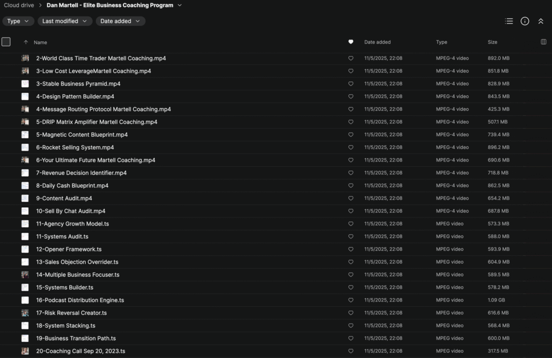Viewport: 552px width, 358px height.
Task: Click the collapse double-chevron icon
Action: coord(541,21)
